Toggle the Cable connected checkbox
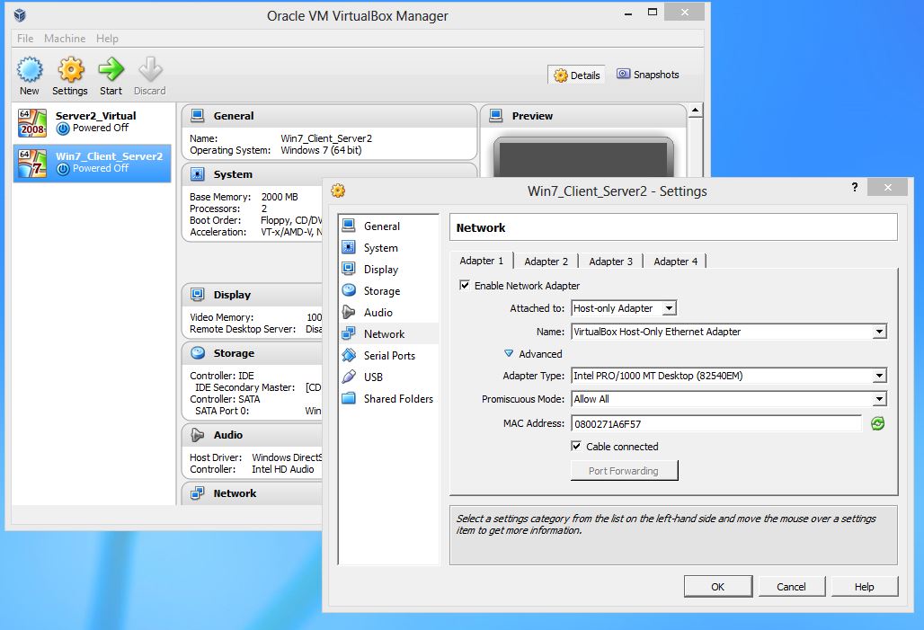This screenshot has width=924, height=630. point(576,446)
